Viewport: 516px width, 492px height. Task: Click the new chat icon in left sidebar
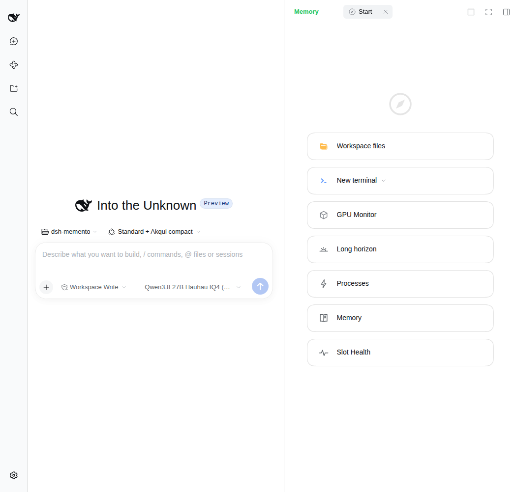pos(13,41)
